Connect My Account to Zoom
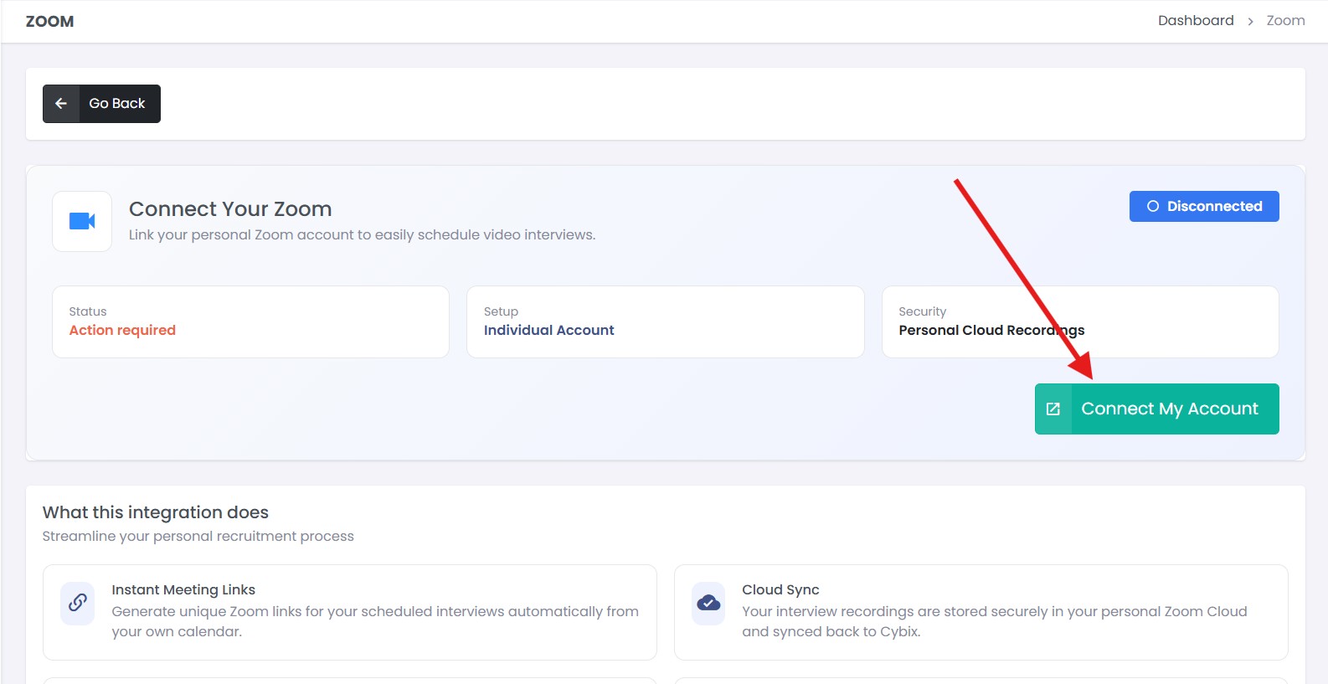This screenshot has width=1328, height=684. pyautogui.click(x=1156, y=409)
